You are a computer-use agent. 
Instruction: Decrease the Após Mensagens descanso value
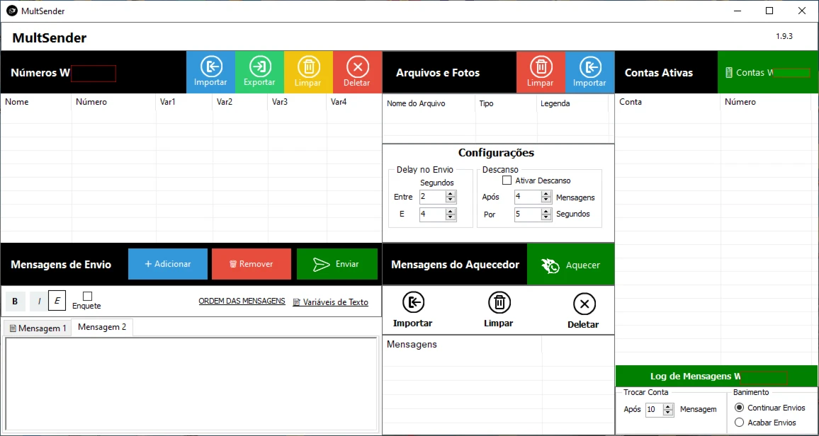(x=546, y=200)
